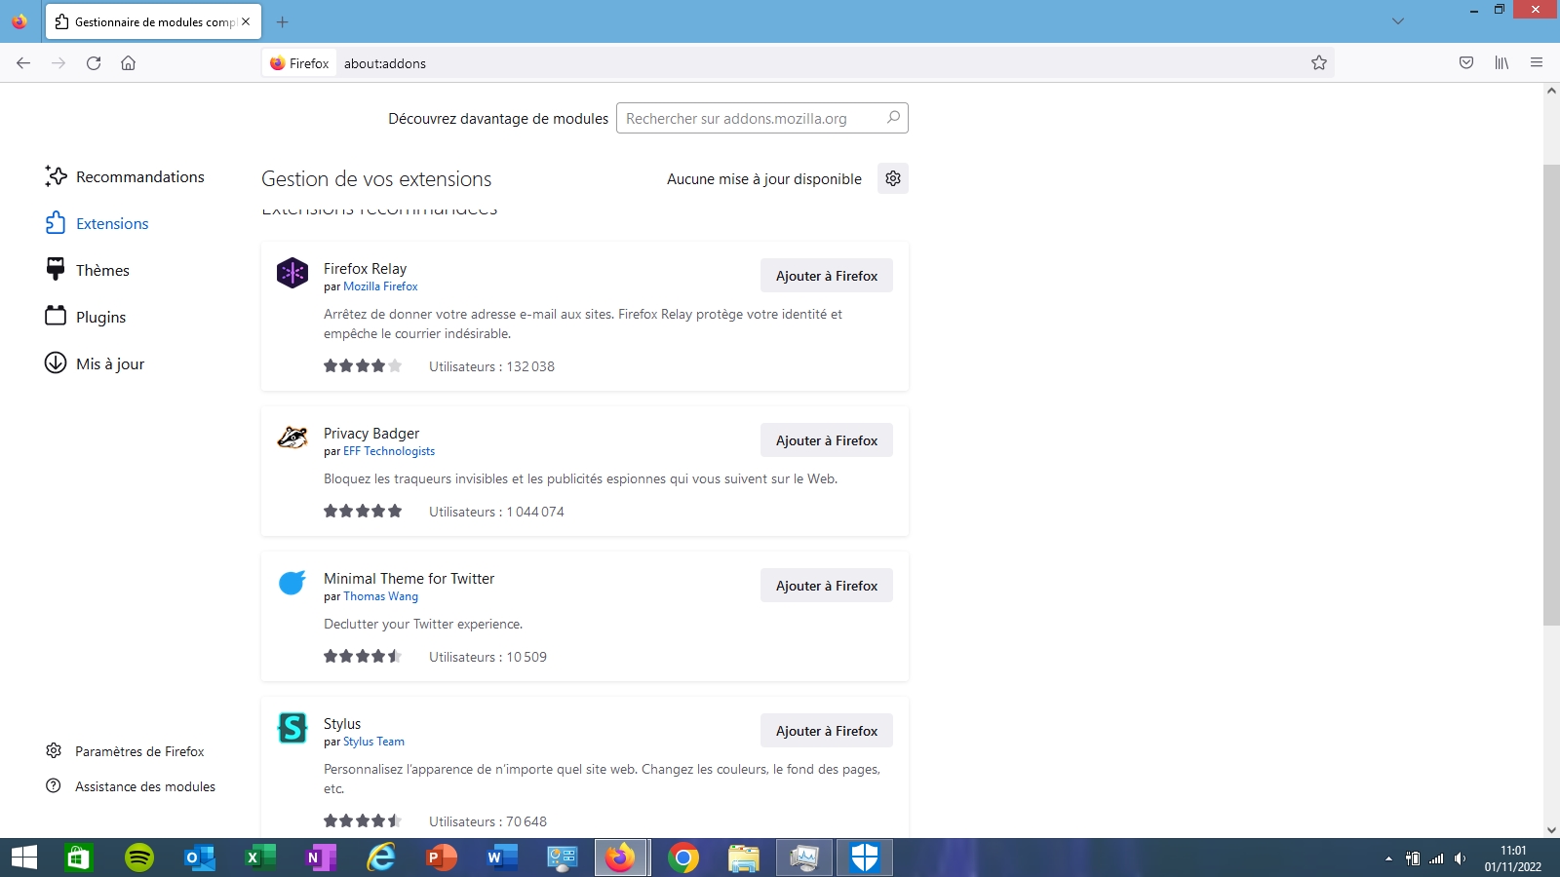Click Aucune mise à jour disponible text

click(x=764, y=178)
